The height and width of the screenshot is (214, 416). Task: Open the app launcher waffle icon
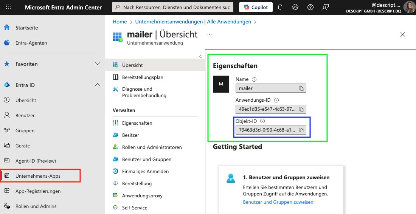click(8, 7)
